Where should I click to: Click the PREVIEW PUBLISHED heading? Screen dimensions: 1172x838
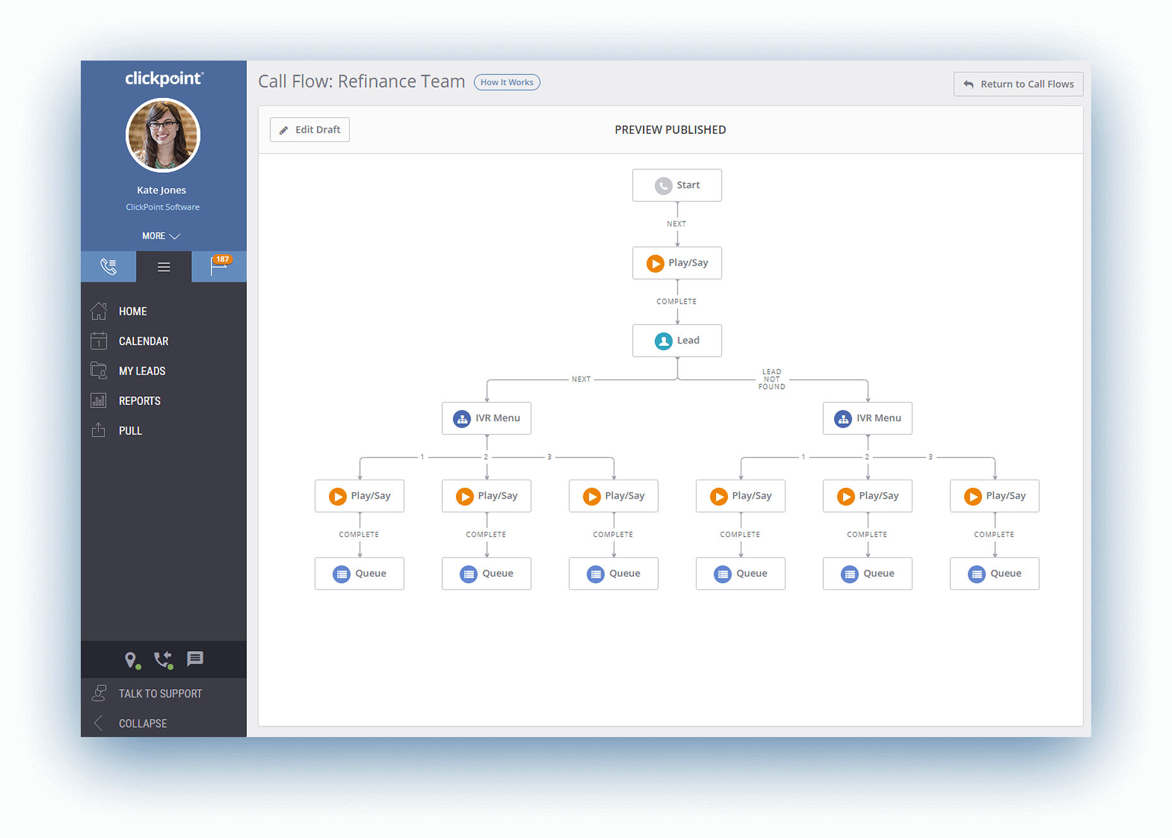tap(670, 129)
